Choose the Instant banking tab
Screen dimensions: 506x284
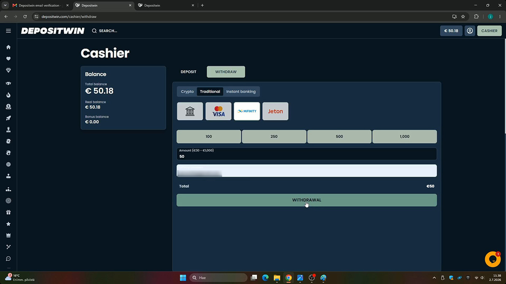241,92
